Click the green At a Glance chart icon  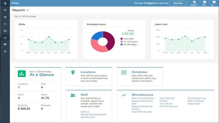pos(22,74)
